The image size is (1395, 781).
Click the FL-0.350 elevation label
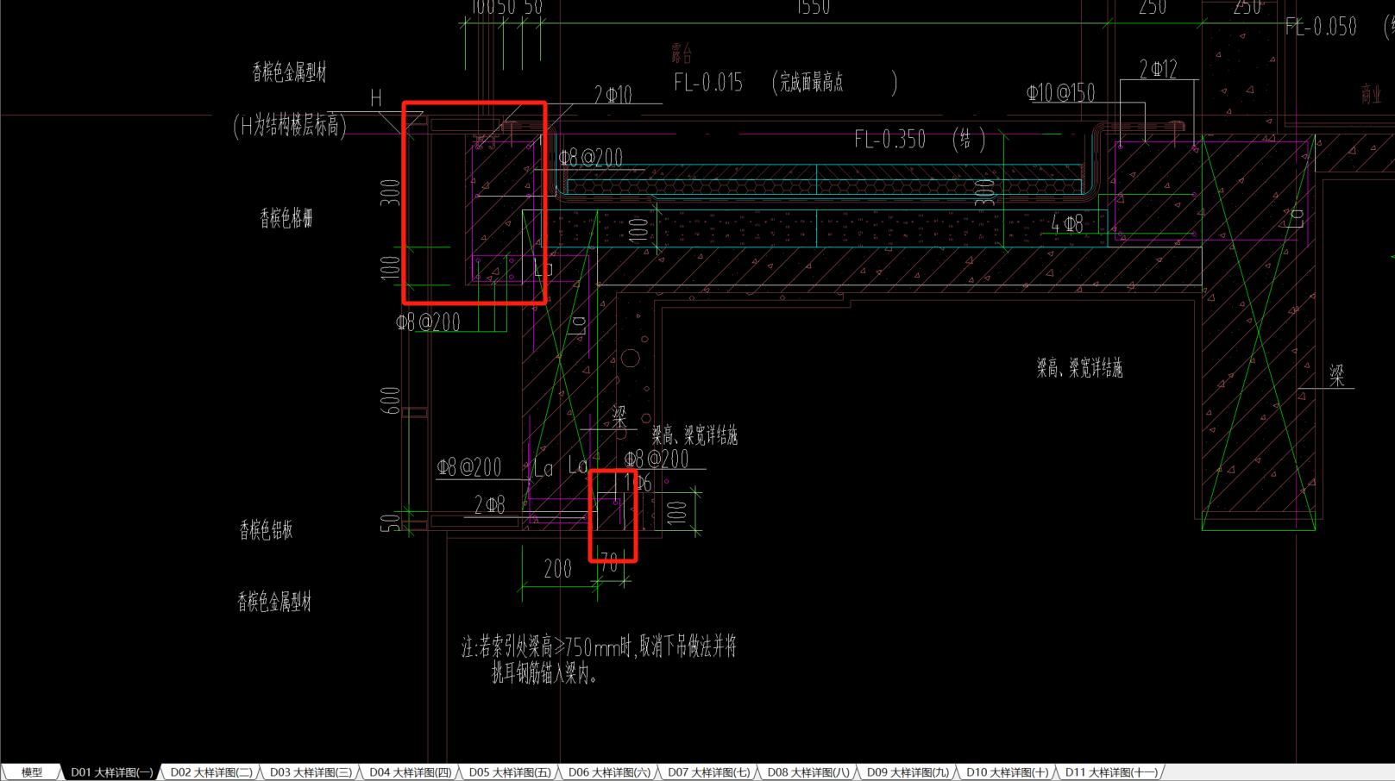[x=889, y=139]
